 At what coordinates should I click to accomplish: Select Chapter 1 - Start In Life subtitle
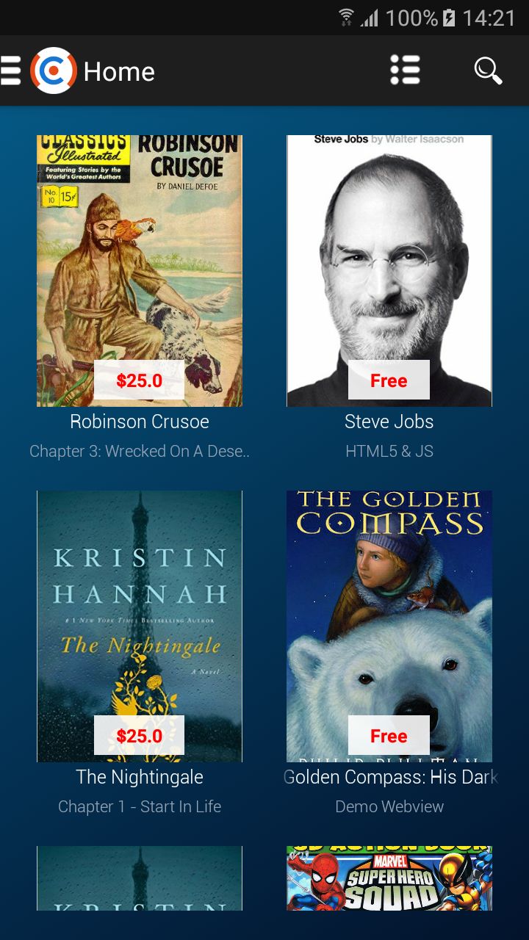pos(140,806)
